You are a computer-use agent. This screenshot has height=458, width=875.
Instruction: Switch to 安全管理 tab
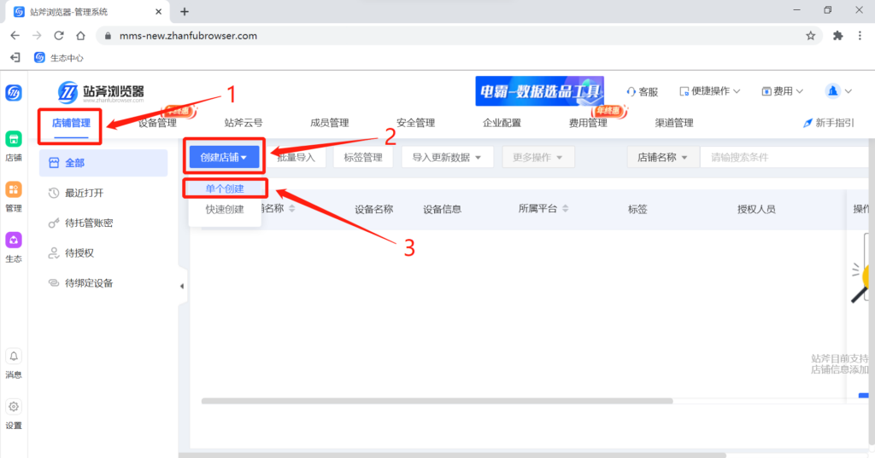(416, 123)
